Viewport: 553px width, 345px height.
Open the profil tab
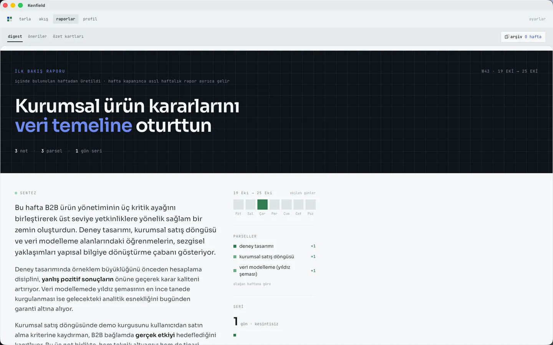point(90,19)
